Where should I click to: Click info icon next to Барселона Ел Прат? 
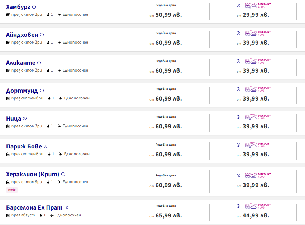(66, 207)
